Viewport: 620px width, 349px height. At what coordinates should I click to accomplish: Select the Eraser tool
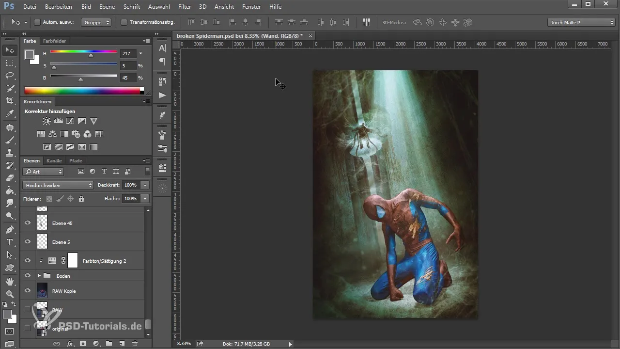click(9, 178)
